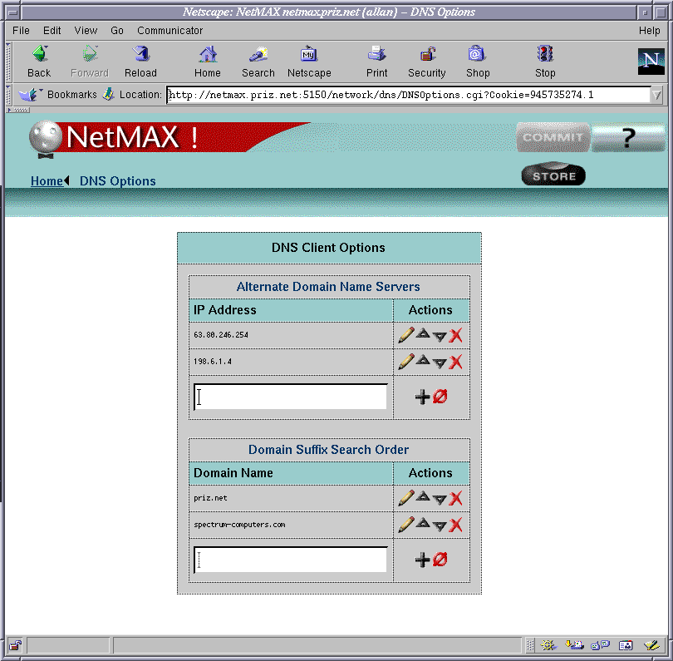
Task: Follow the Home breadcrumb link
Action: [47, 181]
